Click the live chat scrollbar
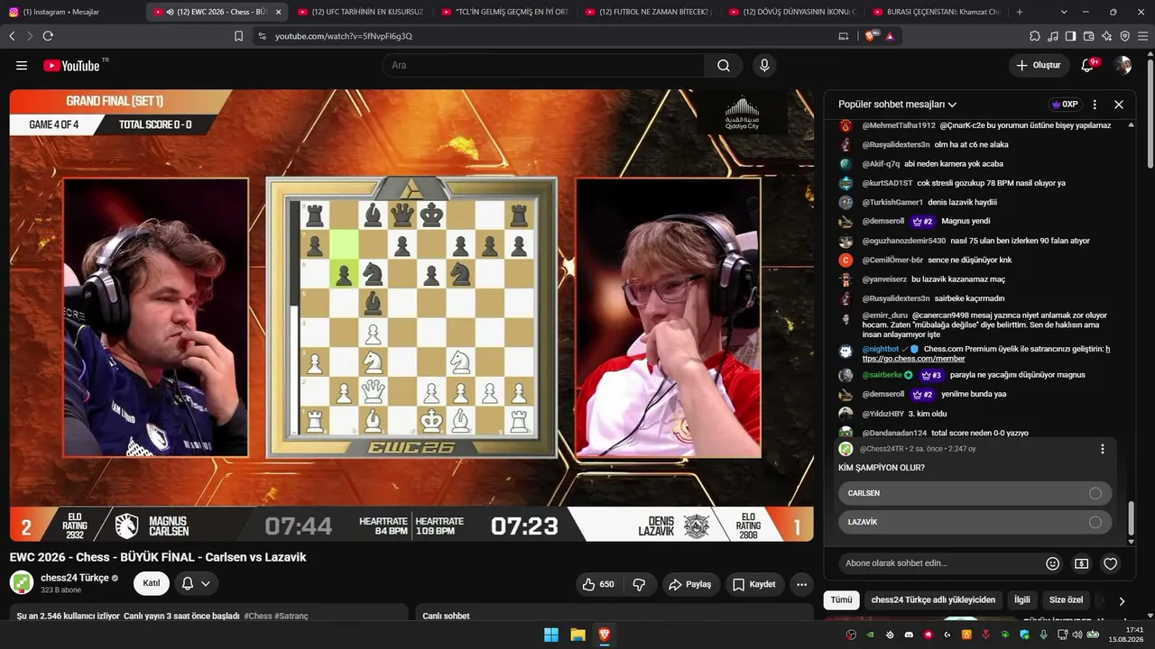This screenshot has height=649, width=1155. (x=1131, y=517)
